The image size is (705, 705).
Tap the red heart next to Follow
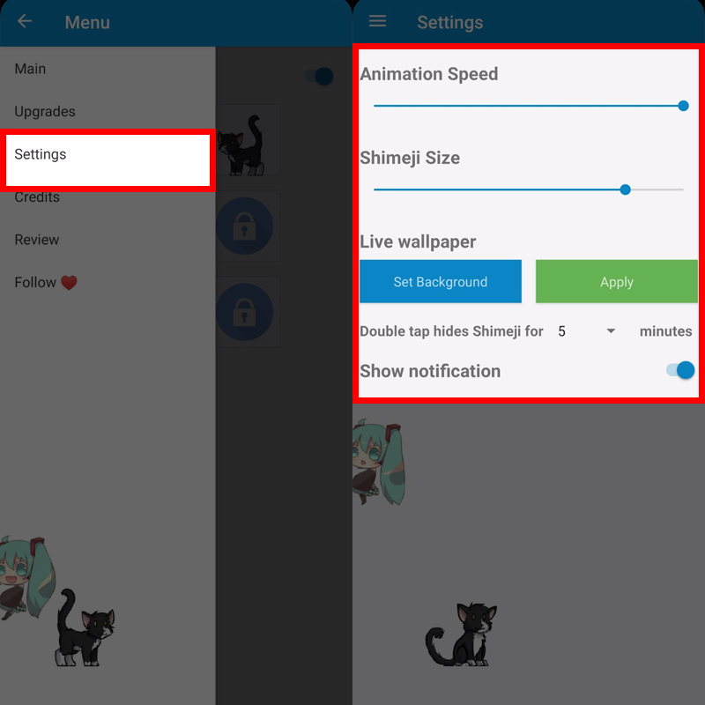[x=69, y=283]
